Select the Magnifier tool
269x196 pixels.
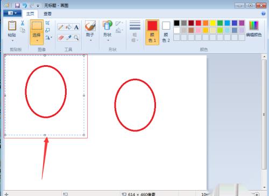tap(76, 38)
